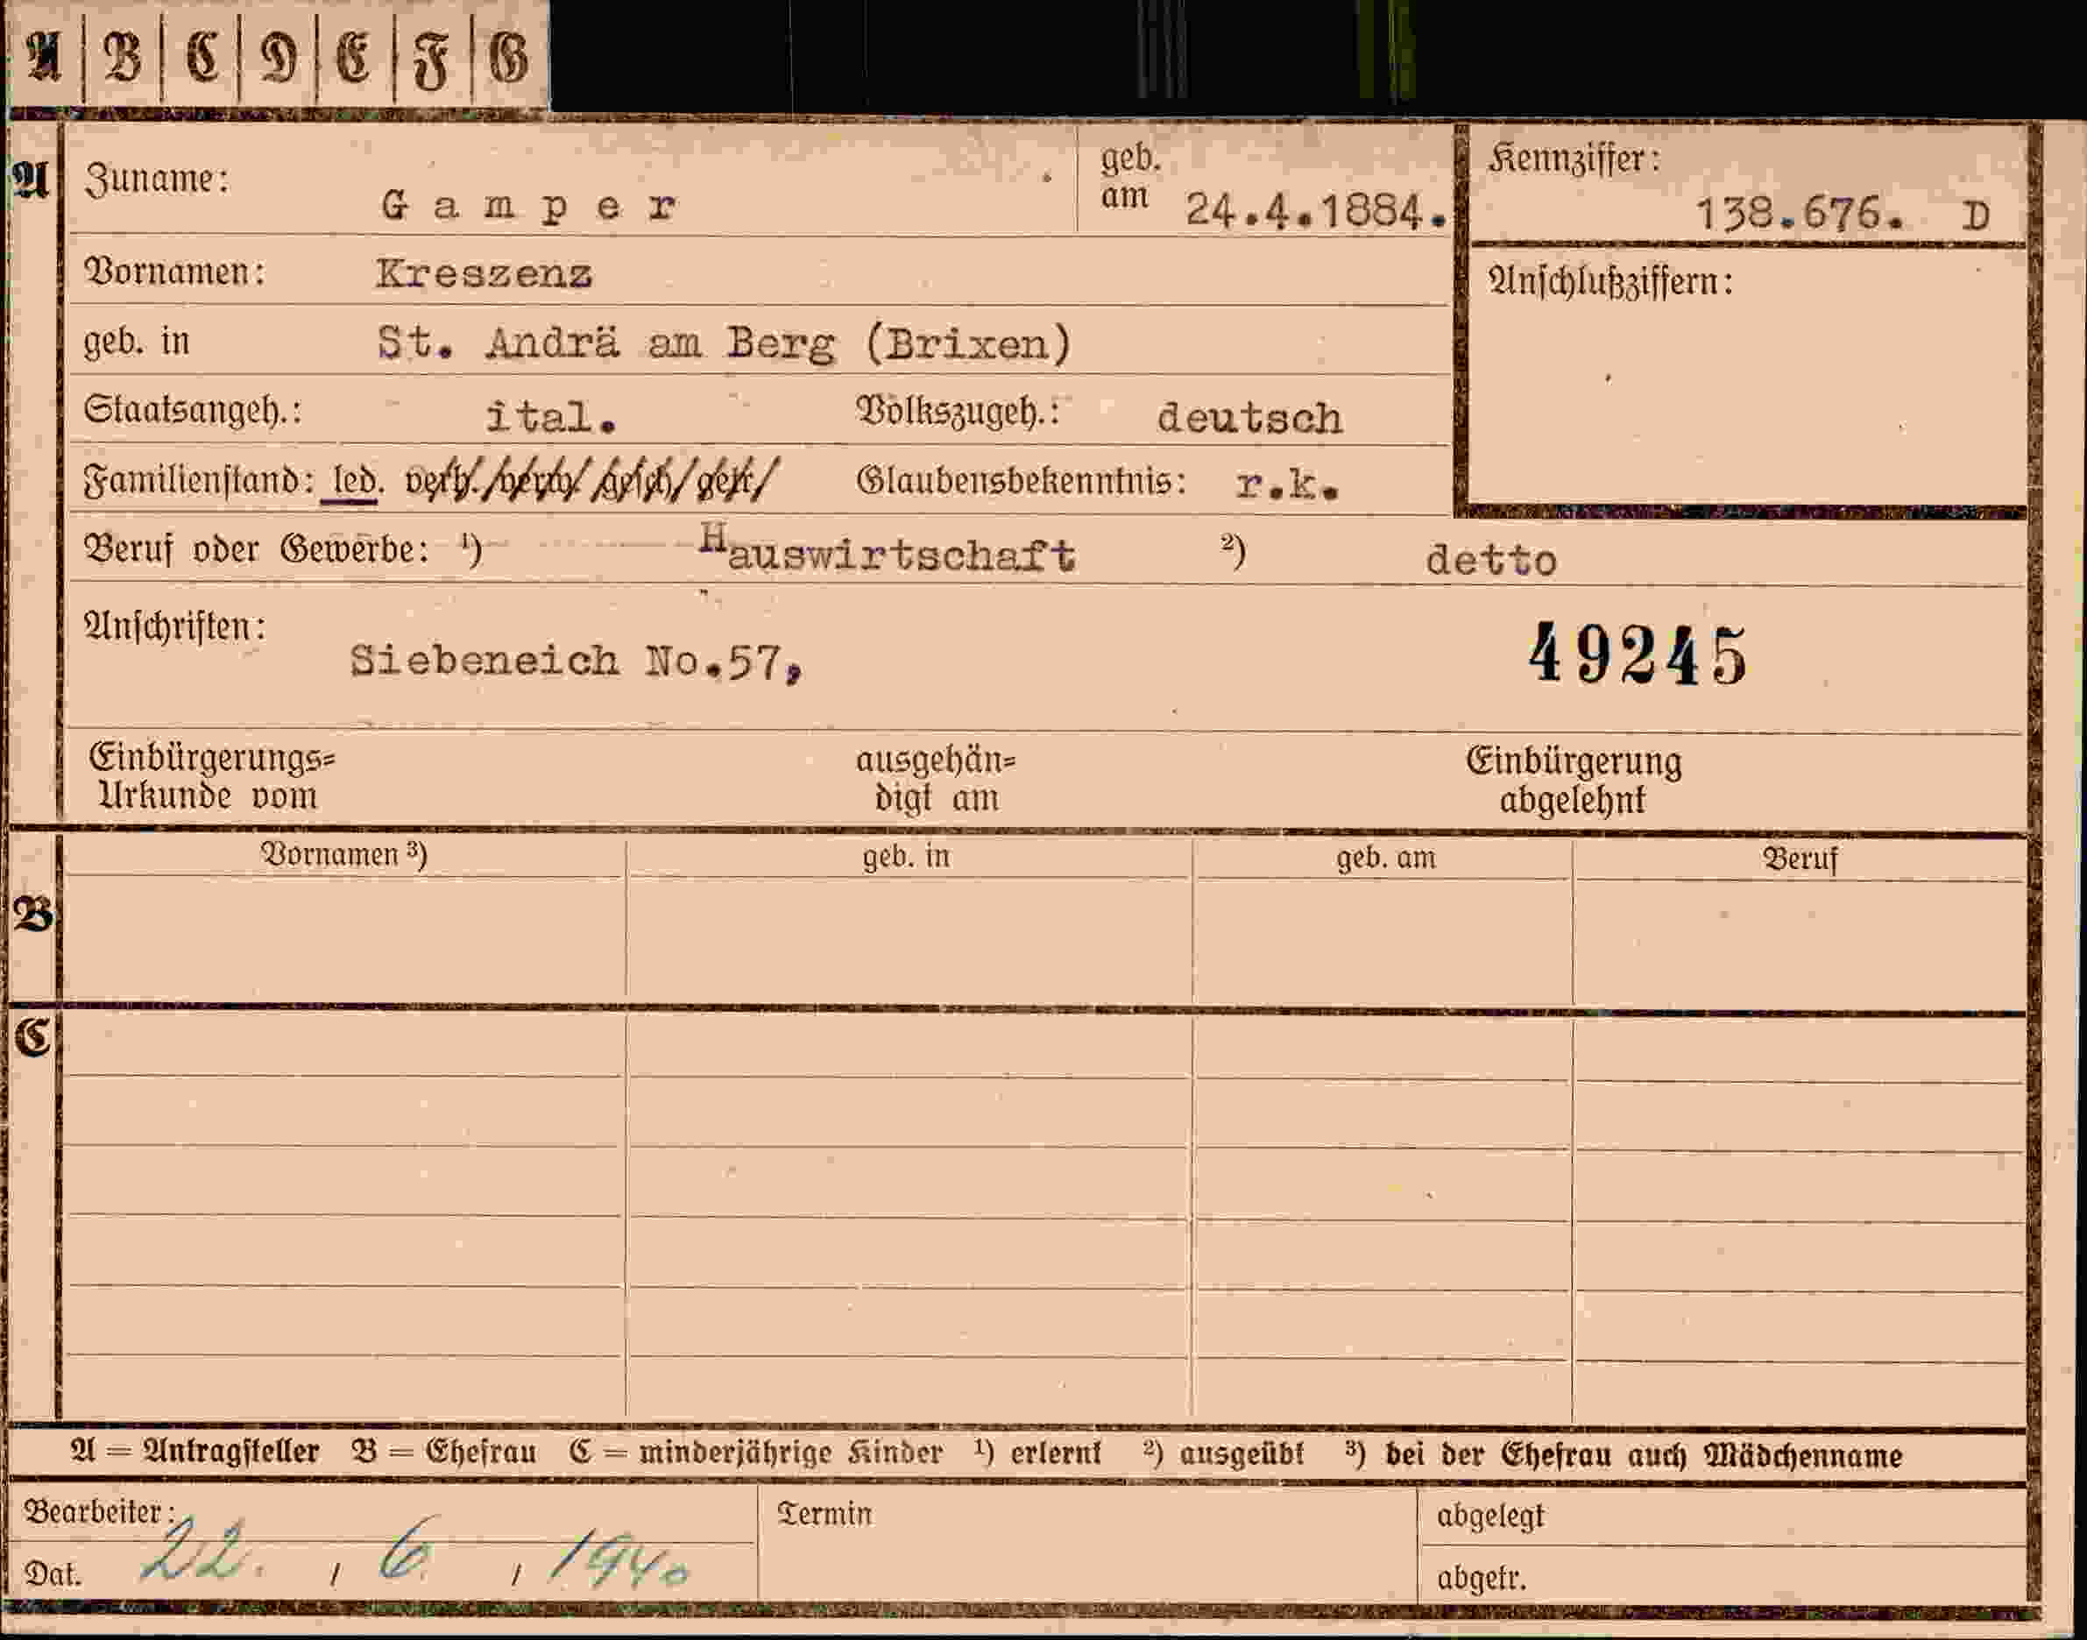Select index tab letter F
This screenshot has height=1640, width=2087.
tap(431, 60)
